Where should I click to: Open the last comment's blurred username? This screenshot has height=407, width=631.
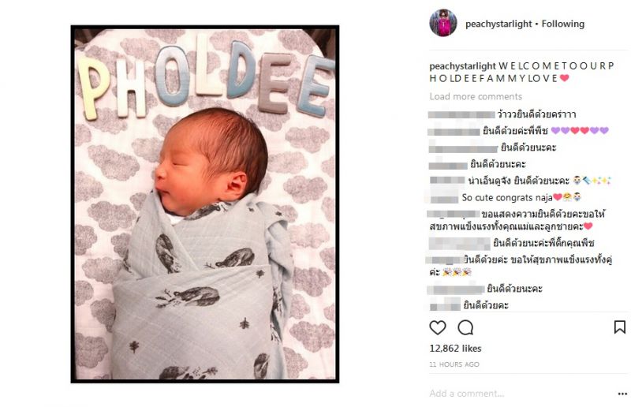tap(445, 304)
